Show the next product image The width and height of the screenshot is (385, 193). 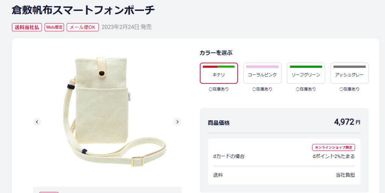177,122
